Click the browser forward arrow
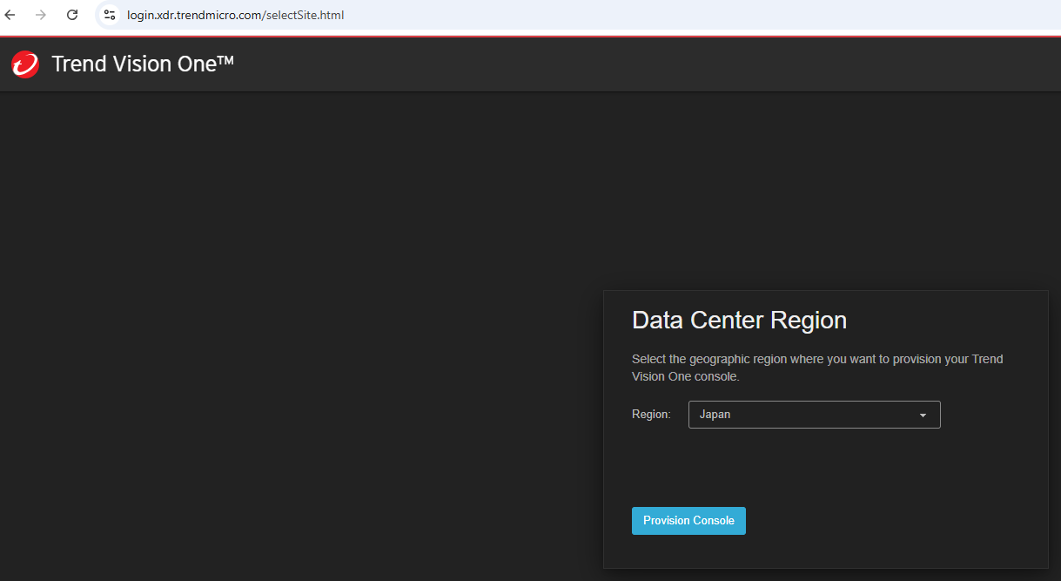 coord(41,15)
